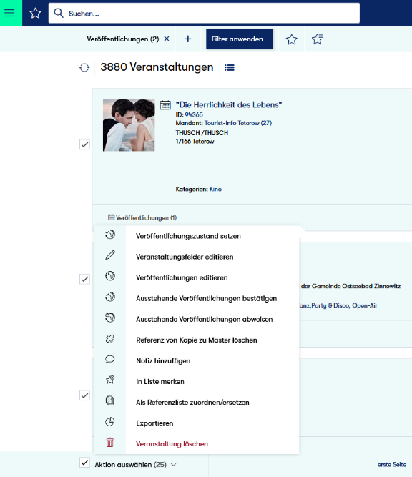Image resolution: width=412 pixels, height=477 pixels.
Task: Click the favorites star in top bar
Action: 35,13
